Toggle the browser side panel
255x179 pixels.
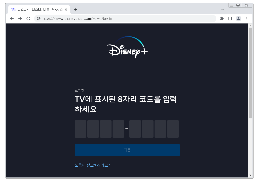[230, 19]
